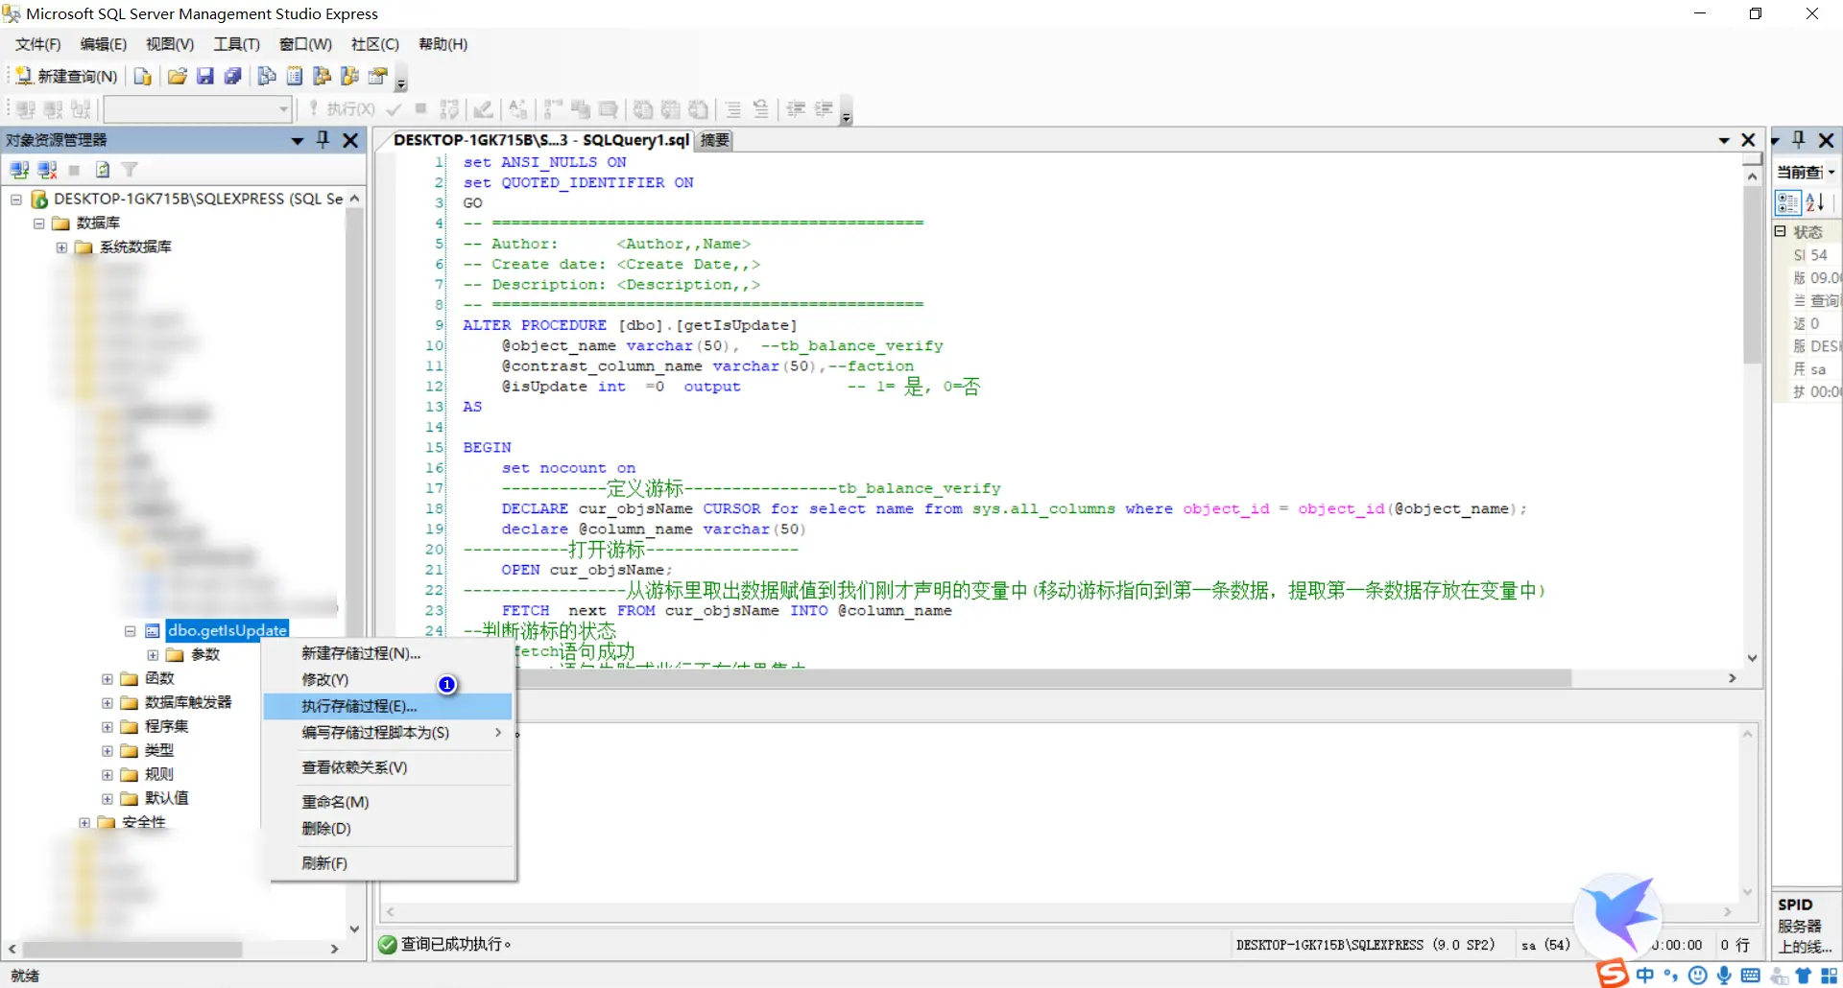Screen dimensions: 1843x988
Task: Collapse the 状态 category in Properties
Action: 1781,232
